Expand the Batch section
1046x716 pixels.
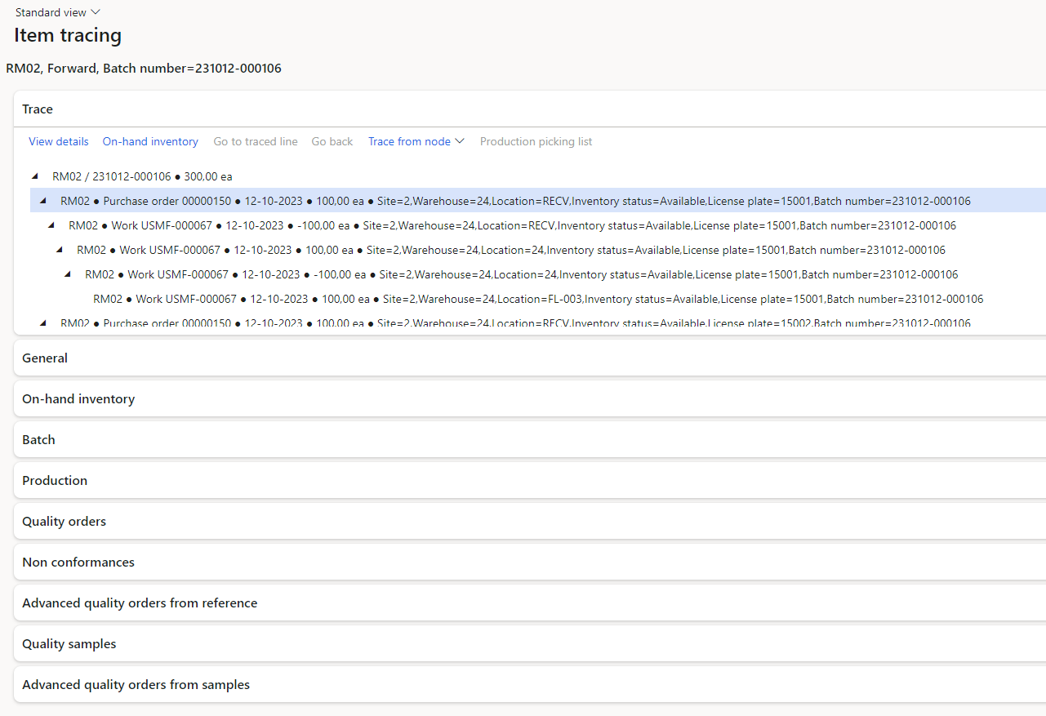(38, 439)
